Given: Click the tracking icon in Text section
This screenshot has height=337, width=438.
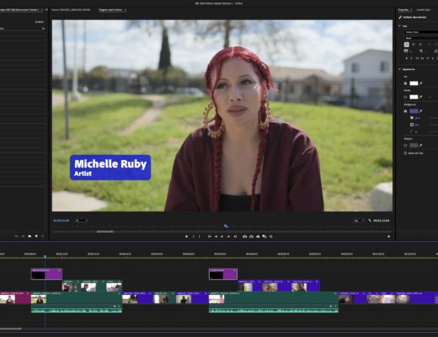Looking at the screenshot, I should coord(406,51).
